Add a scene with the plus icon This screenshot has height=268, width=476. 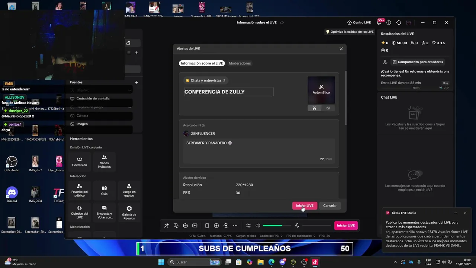pyautogui.click(x=136, y=53)
